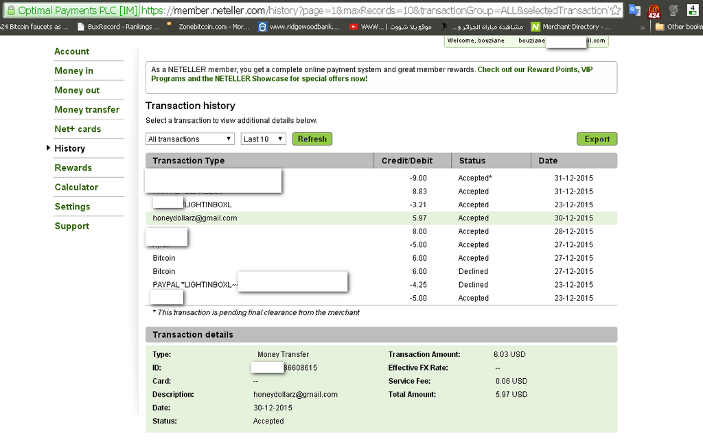Click the secure padlock icon in address bar
Screen dimensions: 703x440
coord(11,10)
